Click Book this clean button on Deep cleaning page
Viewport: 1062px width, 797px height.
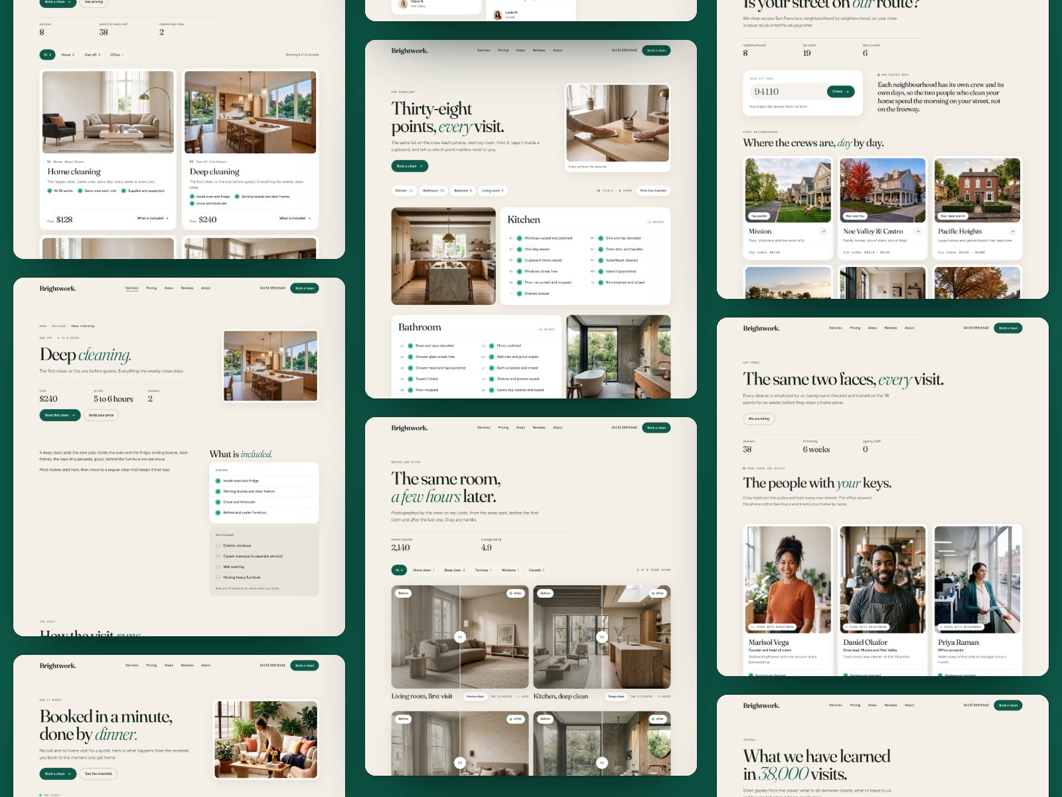click(60, 415)
